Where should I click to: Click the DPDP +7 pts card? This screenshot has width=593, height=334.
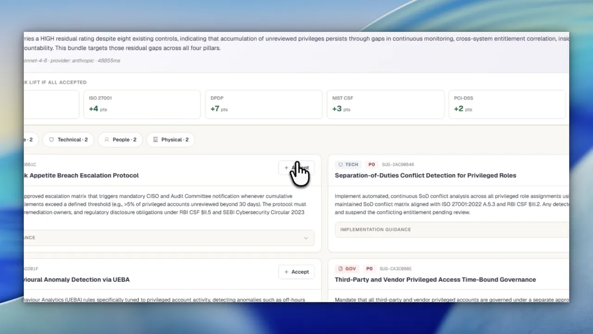[x=264, y=104]
